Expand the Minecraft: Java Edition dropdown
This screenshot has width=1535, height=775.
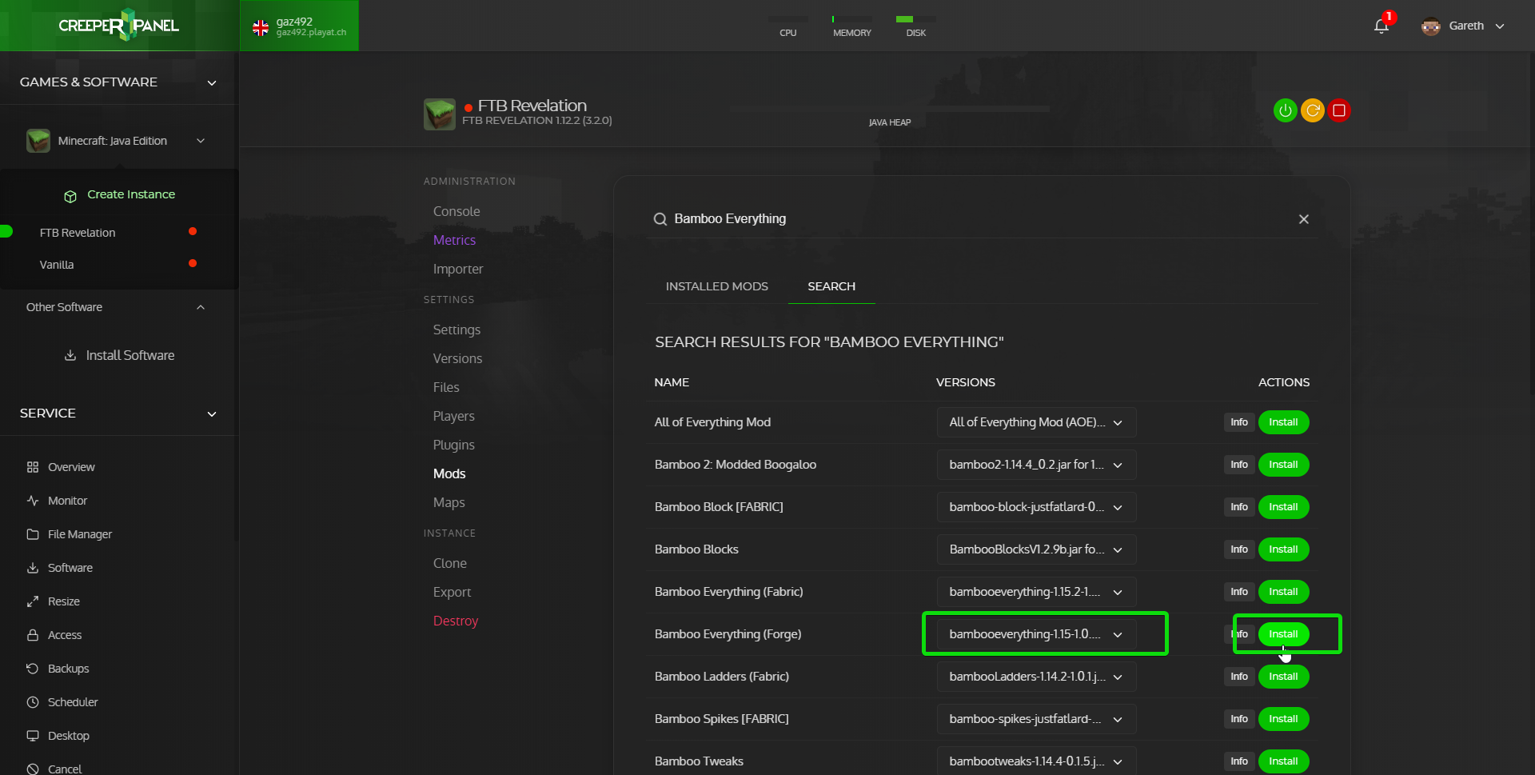201,141
